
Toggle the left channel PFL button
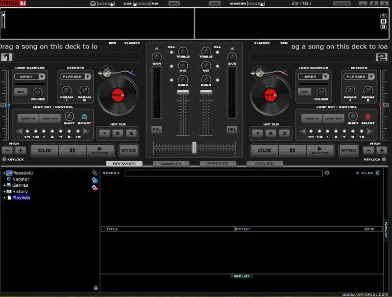[156, 129]
